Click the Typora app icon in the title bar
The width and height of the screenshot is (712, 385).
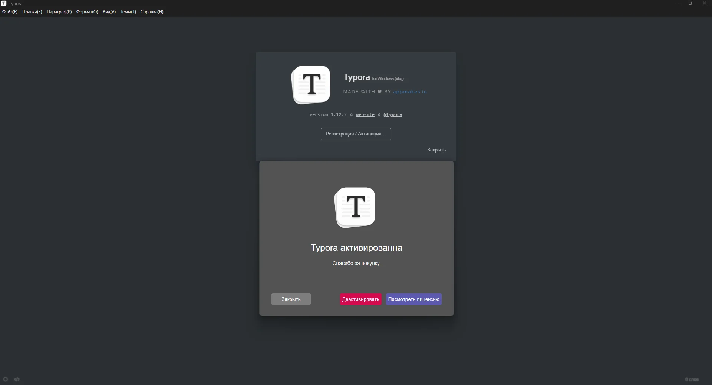click(4, 3)
